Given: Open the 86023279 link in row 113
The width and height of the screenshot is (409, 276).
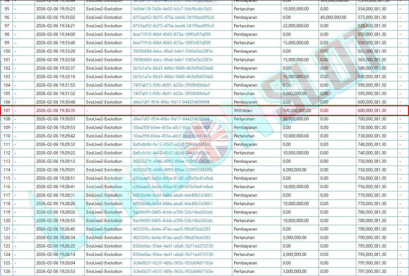Looking at the screenshot, I should click(x=173, y=162).
